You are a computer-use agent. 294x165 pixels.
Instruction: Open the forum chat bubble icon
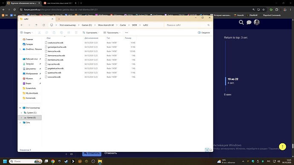click(249, 23)
